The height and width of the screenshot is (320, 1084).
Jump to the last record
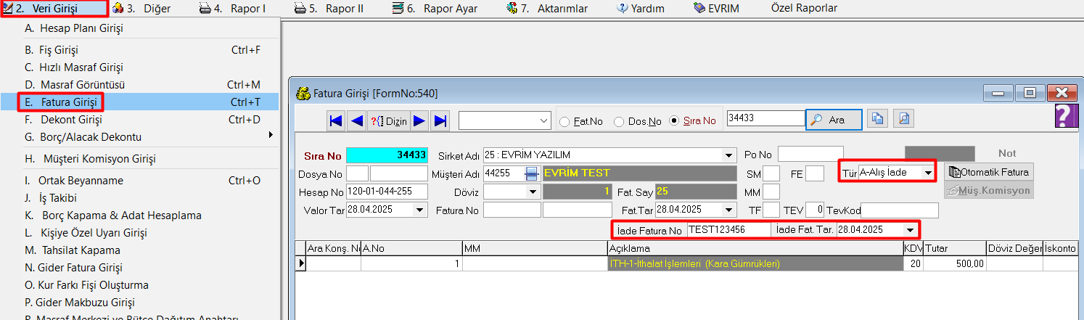point(440,121)
